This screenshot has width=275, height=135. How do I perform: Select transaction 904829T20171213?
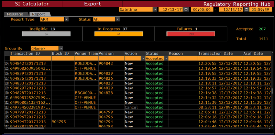point(28,88)
